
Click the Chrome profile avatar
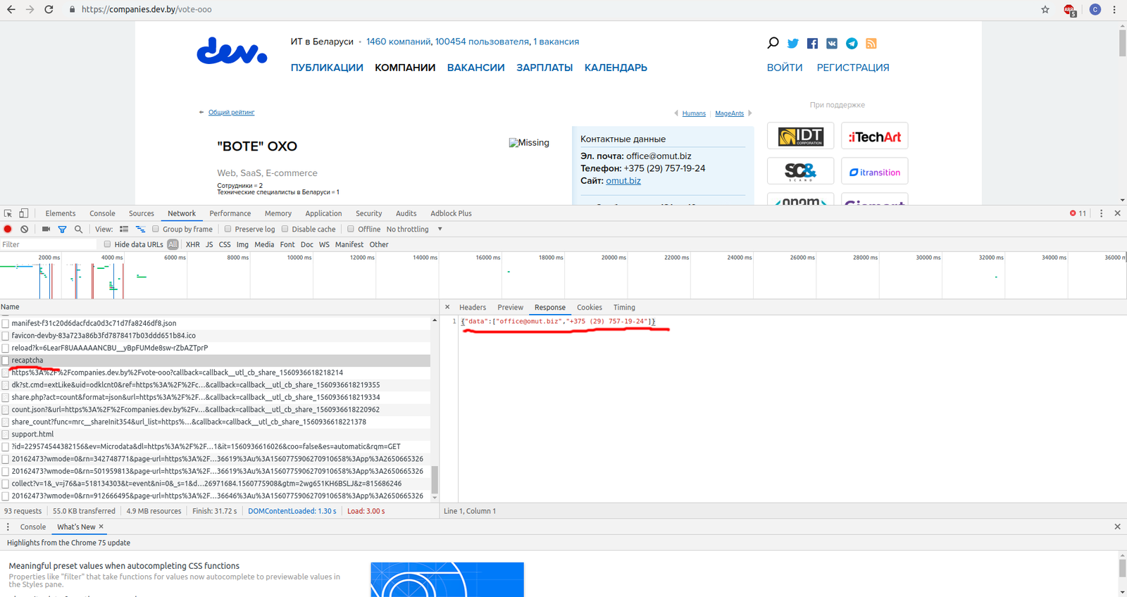point(1095,9)
